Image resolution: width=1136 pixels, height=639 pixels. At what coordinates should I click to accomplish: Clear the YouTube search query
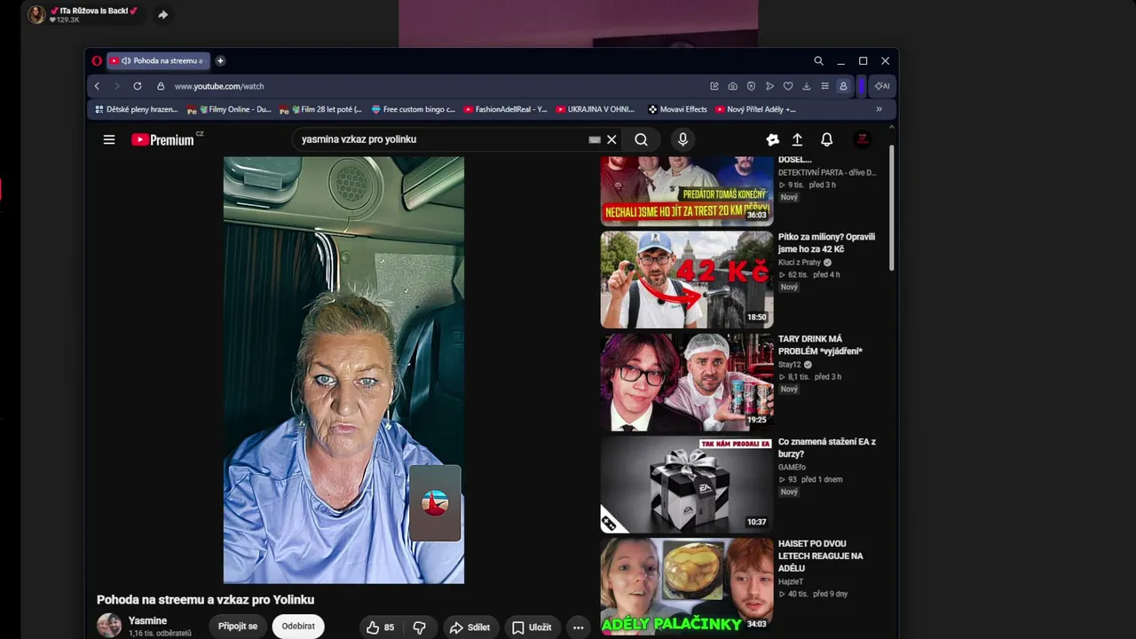tap(611, 139)
